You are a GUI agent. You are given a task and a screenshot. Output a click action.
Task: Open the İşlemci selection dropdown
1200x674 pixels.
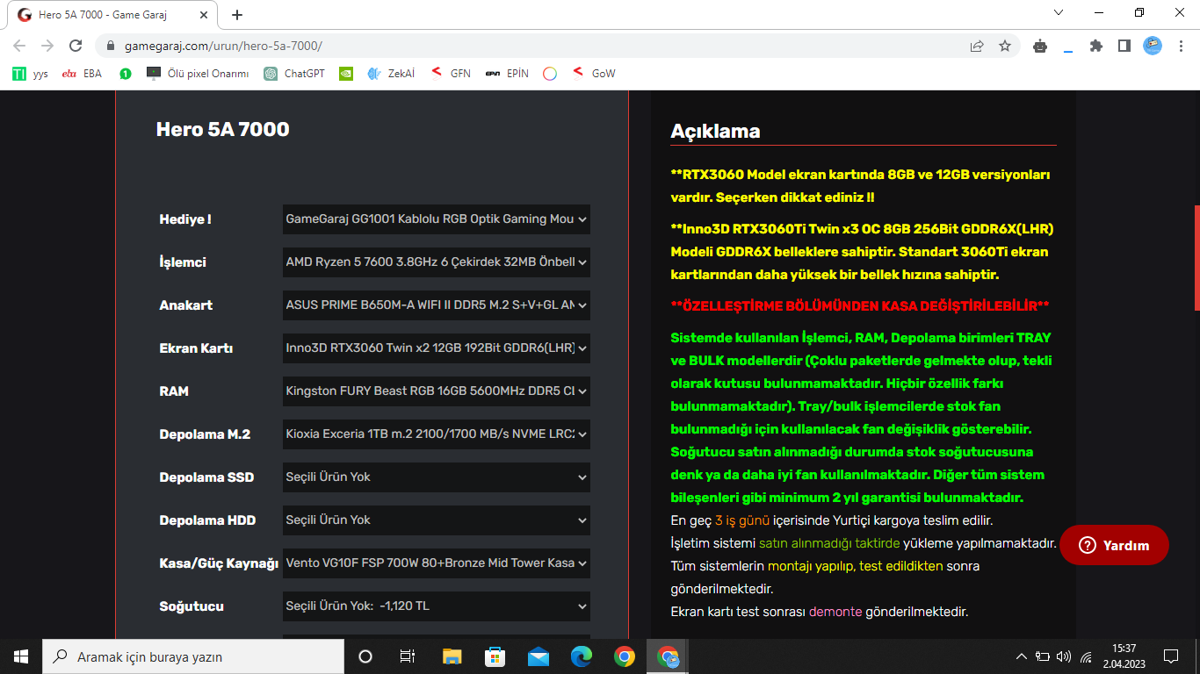[x=436, y=262]
